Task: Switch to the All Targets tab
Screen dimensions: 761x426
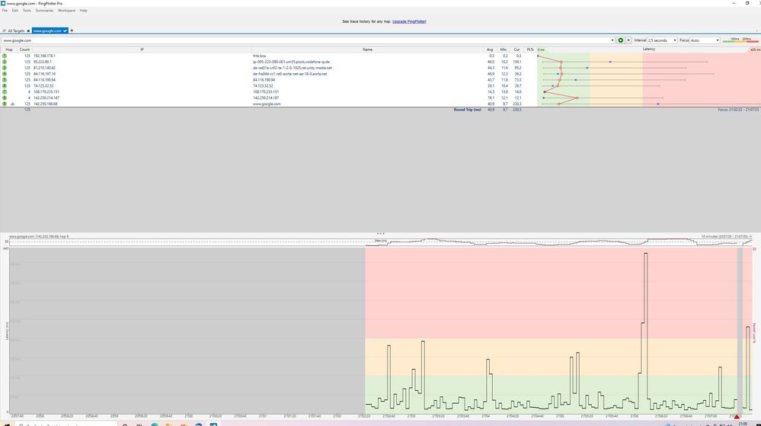Action: (x=14, y=30)
